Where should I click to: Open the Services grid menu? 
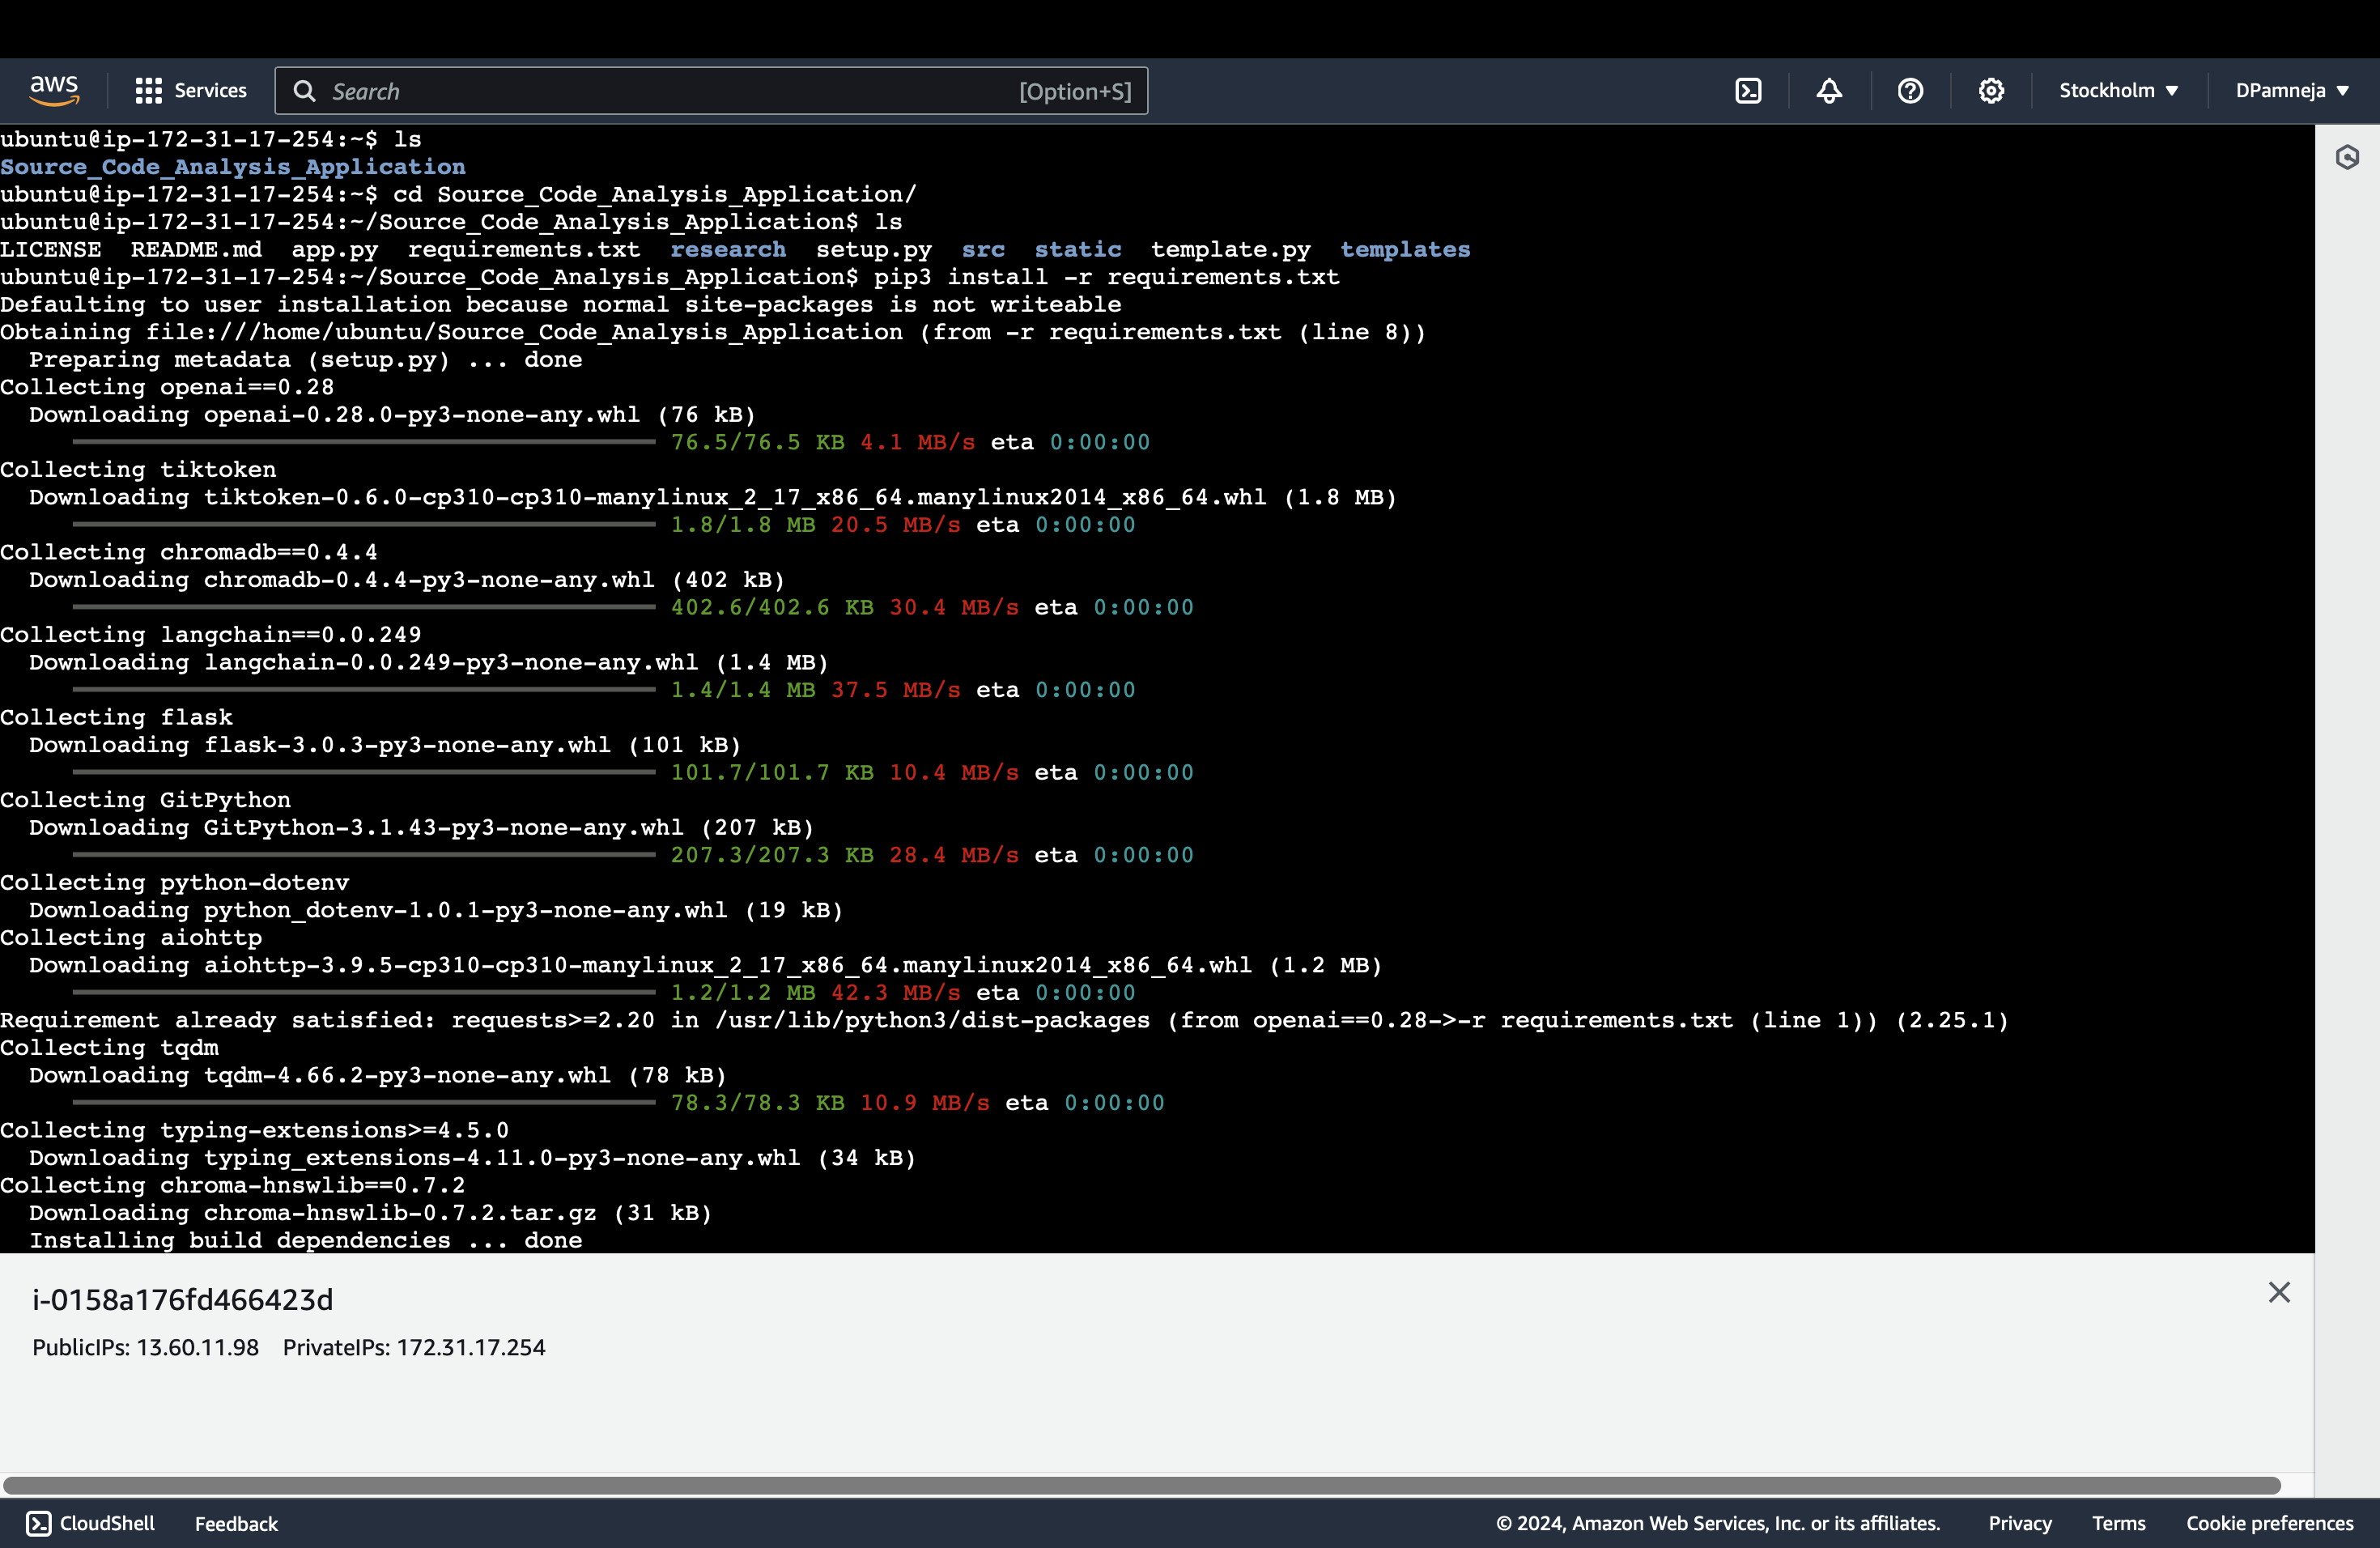(148, 91)
